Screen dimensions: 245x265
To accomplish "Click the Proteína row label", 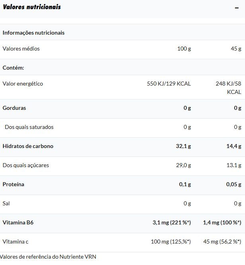I will (14, 184).
